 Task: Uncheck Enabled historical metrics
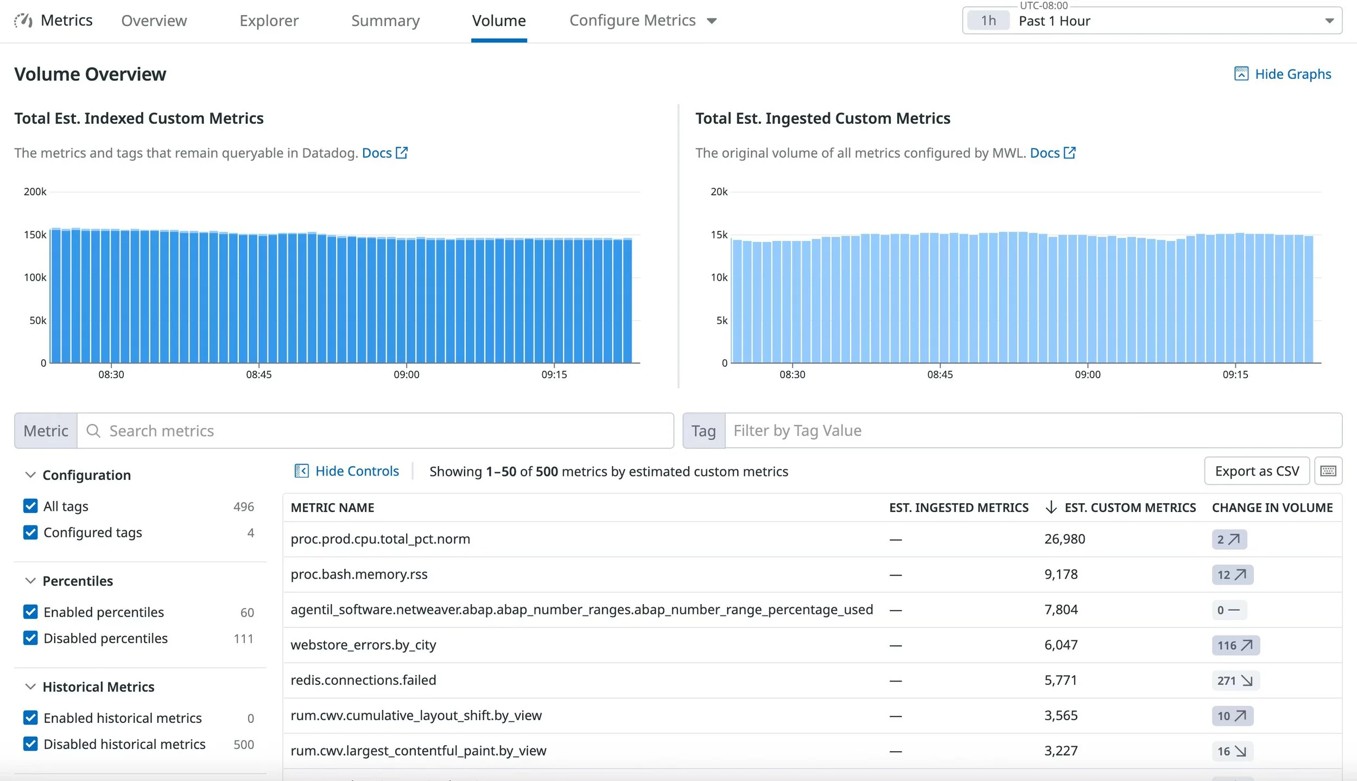click(30, 717)
